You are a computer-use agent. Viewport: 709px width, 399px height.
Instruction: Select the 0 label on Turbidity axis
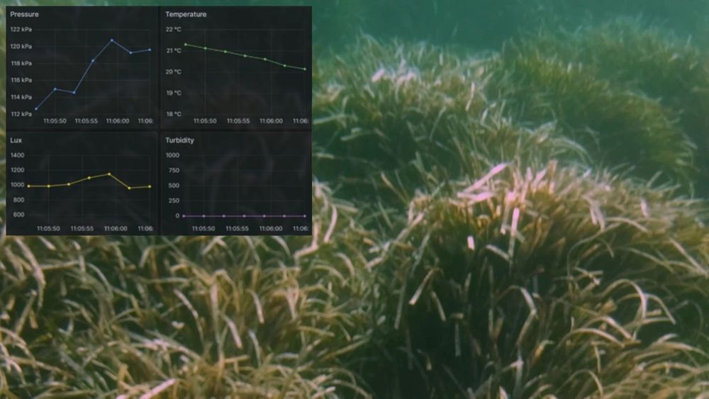[177, 216]
